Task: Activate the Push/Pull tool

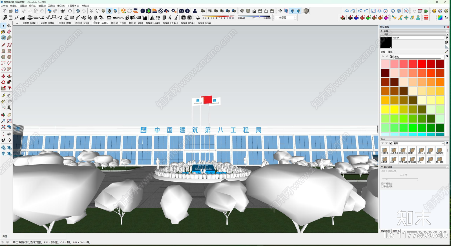Action: 9,76
